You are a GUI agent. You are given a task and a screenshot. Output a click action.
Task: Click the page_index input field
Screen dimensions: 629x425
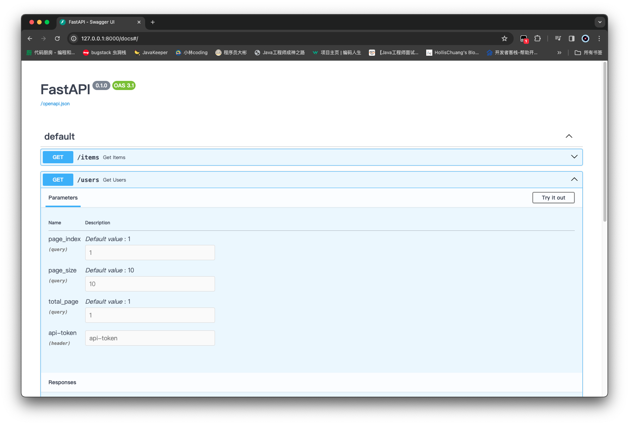click(x=150, y=253)
